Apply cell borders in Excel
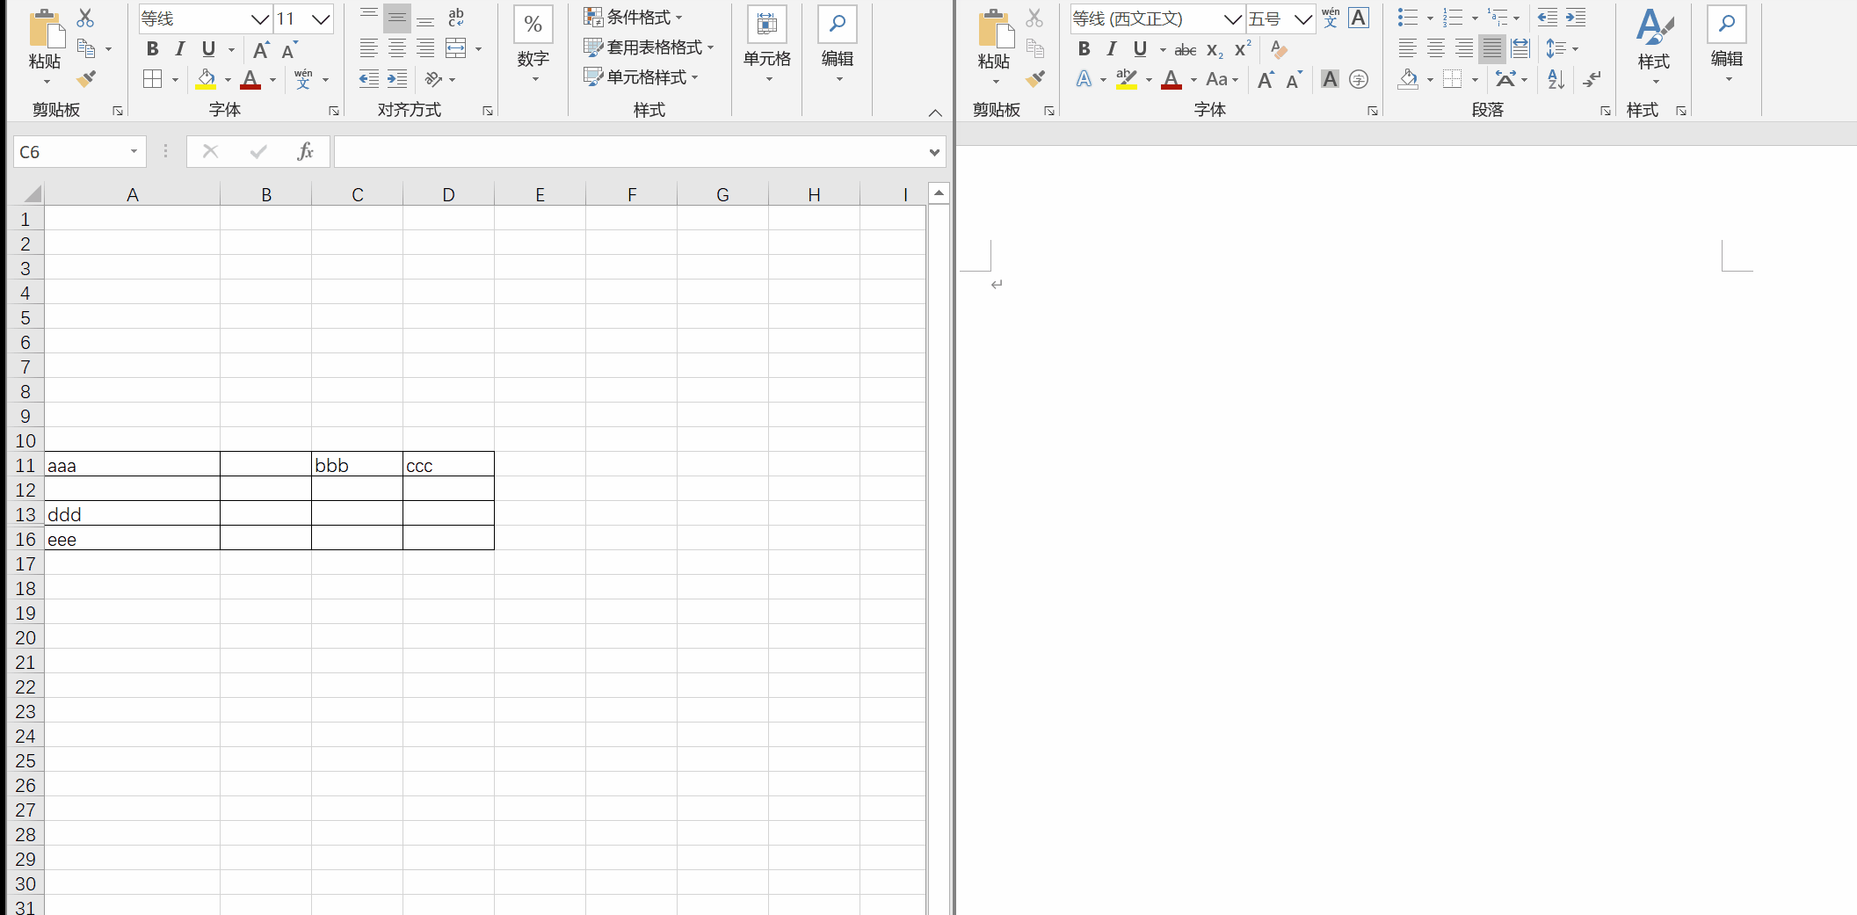This screenshot has width=1857, height=915. 153,79
